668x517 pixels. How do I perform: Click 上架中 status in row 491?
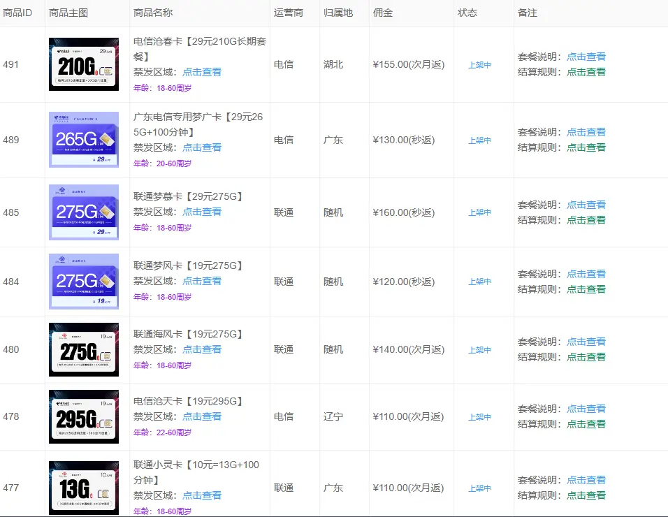click(x=480, y=65)
